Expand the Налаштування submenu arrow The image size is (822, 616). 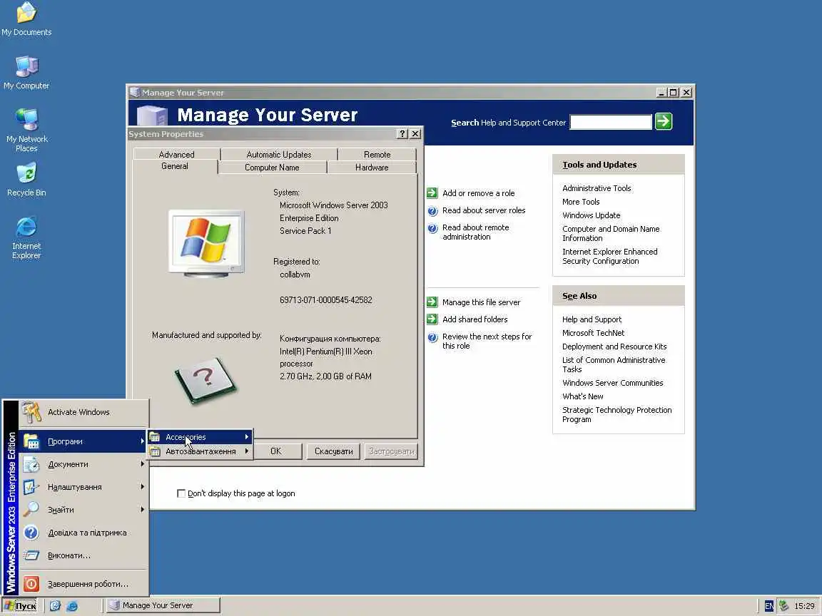tap(142, 487)
